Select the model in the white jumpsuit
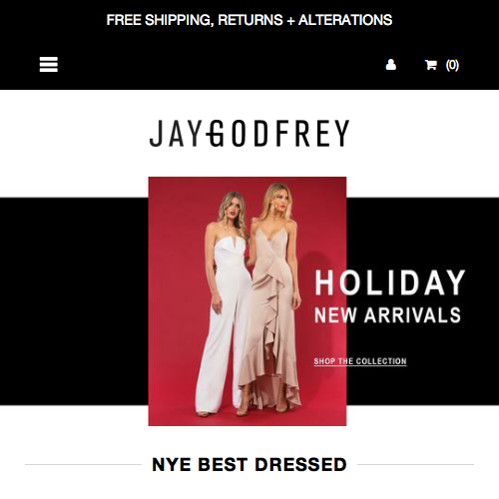The width and height of the screenshot is (499, 499). pos(224,302)
